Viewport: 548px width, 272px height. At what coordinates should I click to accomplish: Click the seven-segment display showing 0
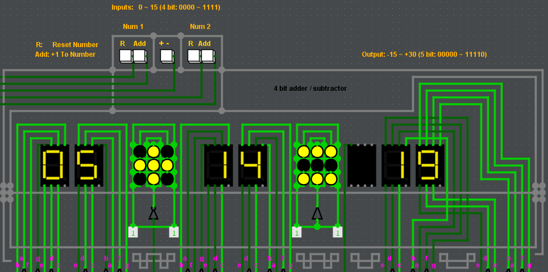click(x=55, y=165)
